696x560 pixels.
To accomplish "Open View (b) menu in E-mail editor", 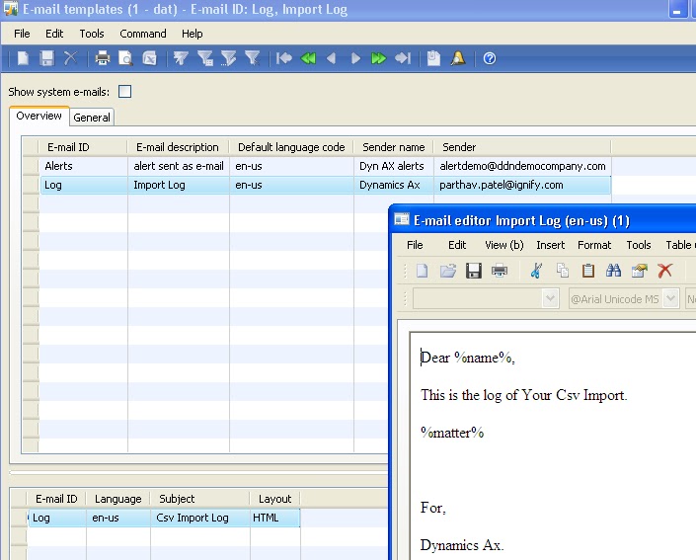I will click(x=504, y=245).
